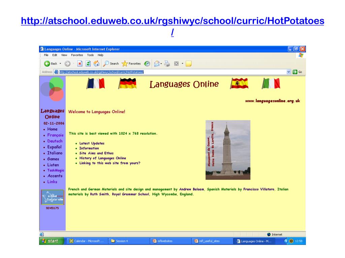Screen dimensions: 345x258
Task: Refresh the page with the green arrows icon
Action: point(88,63)
